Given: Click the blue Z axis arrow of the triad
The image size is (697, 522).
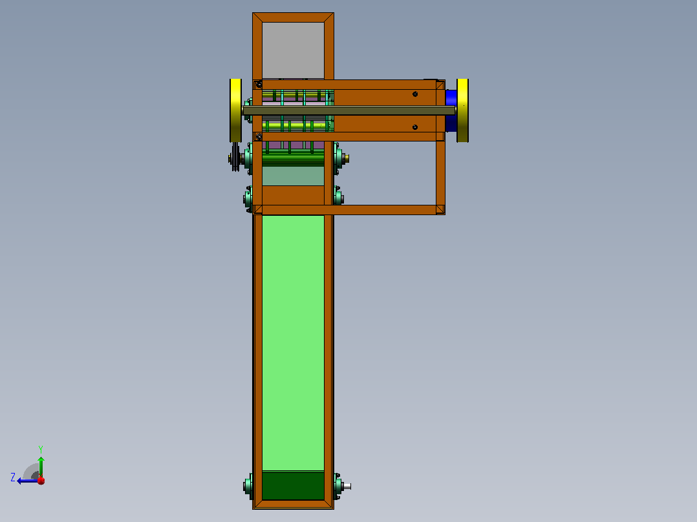Looking at the screenshot, I should (27, 481).
